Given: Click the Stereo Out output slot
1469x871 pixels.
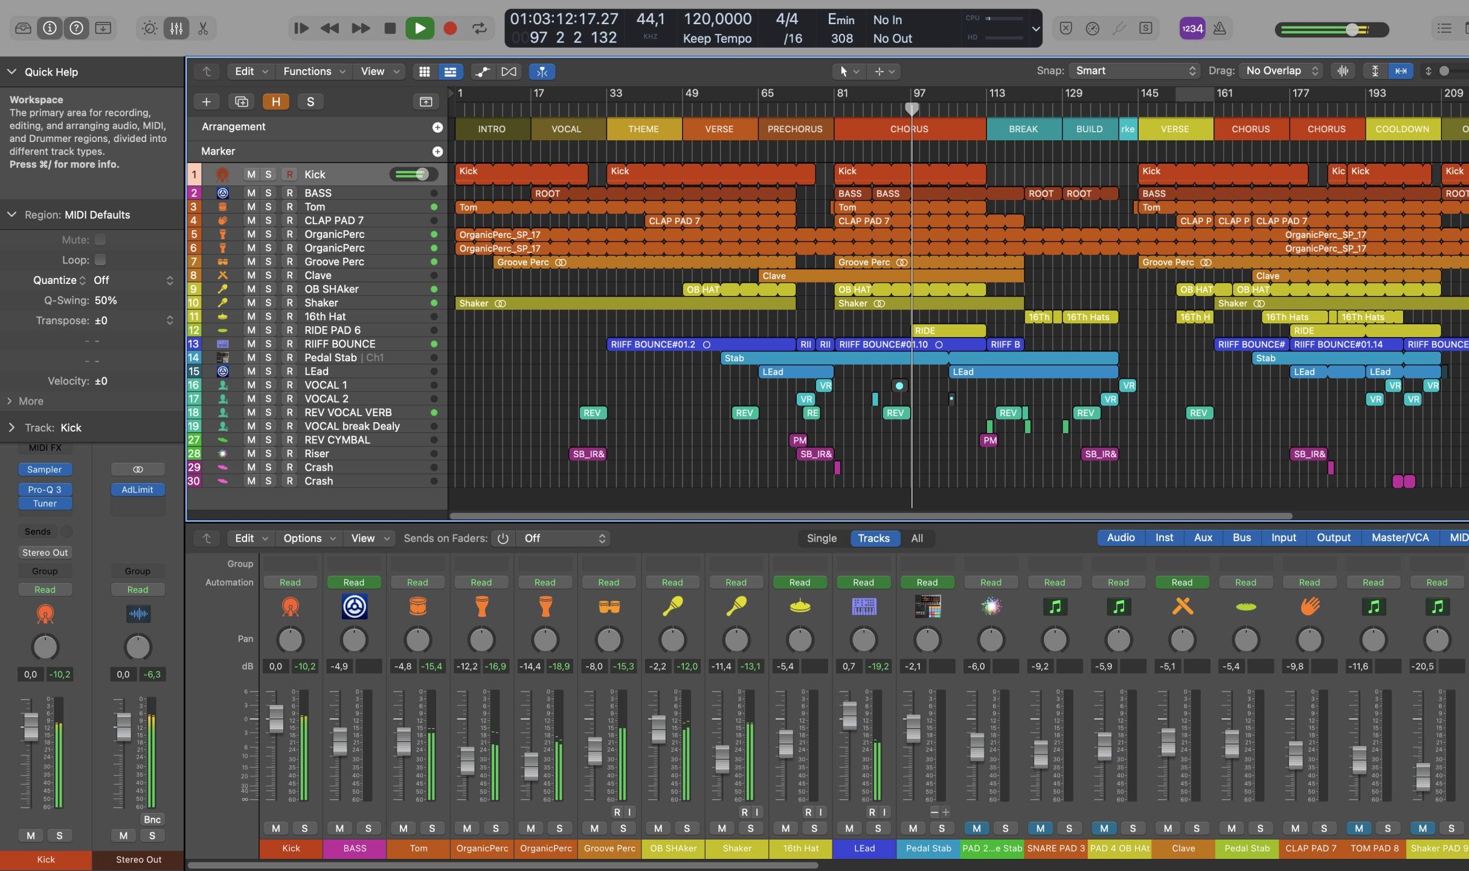Looking at the screenshot, I should (45, 553).
